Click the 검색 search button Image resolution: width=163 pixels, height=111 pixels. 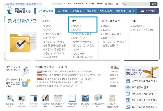[x=154, y=4]
